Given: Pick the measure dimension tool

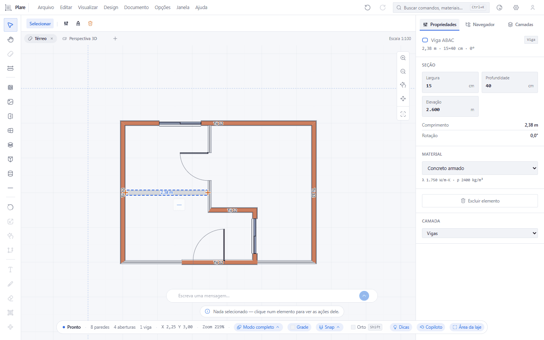Looking at the screenshot, I should pyautogui.click(x=11, y=68).
